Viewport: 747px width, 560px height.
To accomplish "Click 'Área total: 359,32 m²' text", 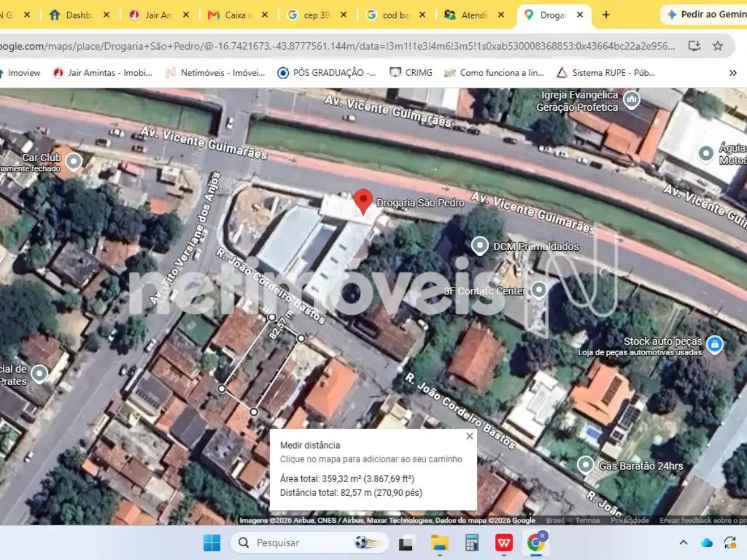I will (x=347, y=478).
